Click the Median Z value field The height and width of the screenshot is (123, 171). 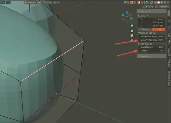[151, 26]
